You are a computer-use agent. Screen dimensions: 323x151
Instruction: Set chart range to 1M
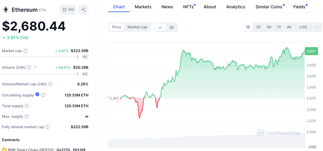click(269, 27)
